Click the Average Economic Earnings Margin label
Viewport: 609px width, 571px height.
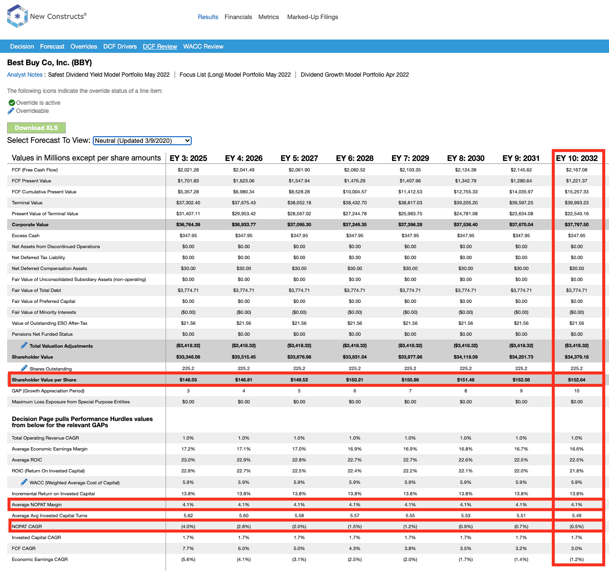pos(49,449)
